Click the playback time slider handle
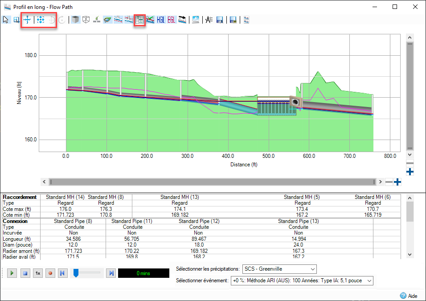 pos(76,273)
